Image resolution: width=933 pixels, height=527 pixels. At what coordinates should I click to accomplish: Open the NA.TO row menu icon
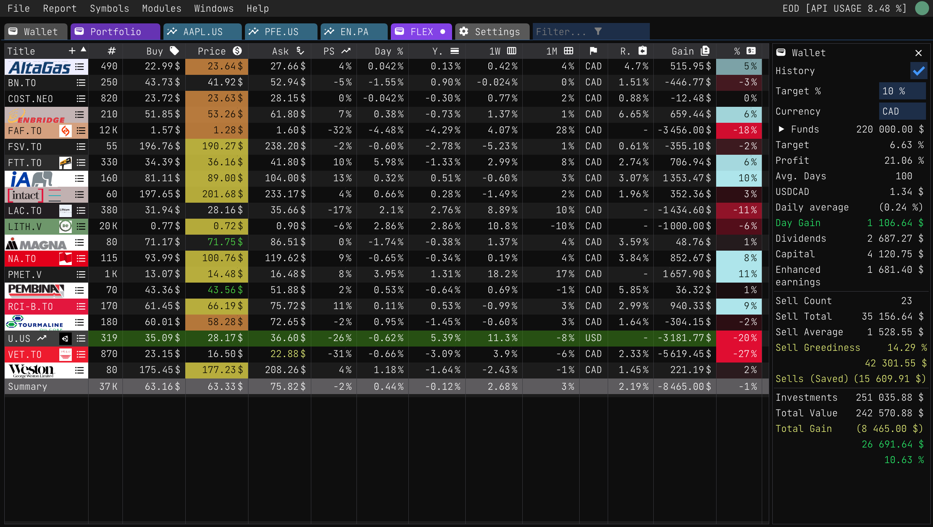click(x=81, y=258)
